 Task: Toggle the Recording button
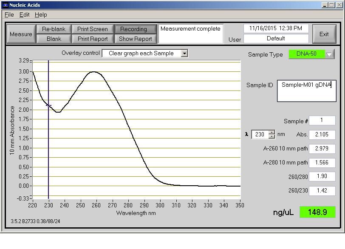point(135,29)
